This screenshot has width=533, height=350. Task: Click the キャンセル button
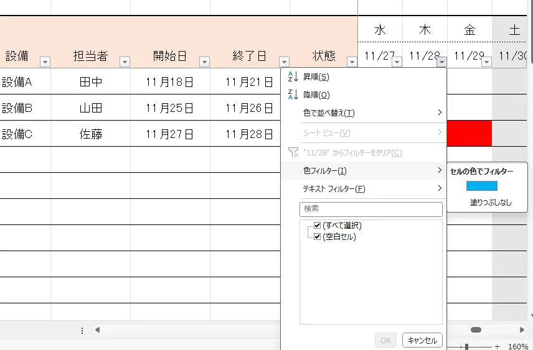coord(422,340)
